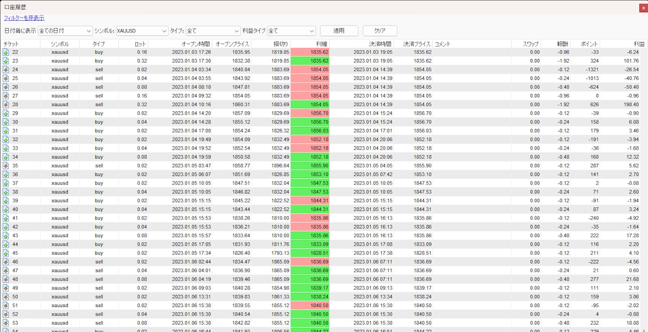Expand the タイプ filter dropdown
The width and height of the screenshot is (648, 332).
213,31
